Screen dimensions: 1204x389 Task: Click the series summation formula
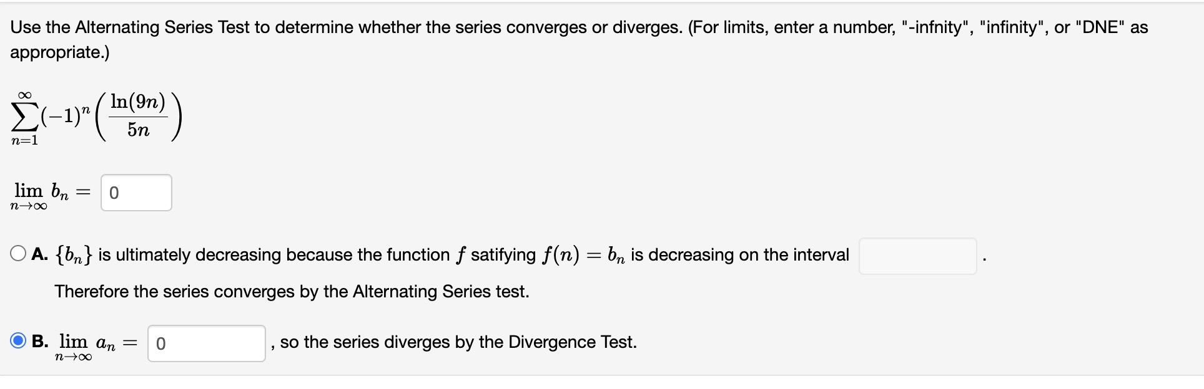coord(94,118)
